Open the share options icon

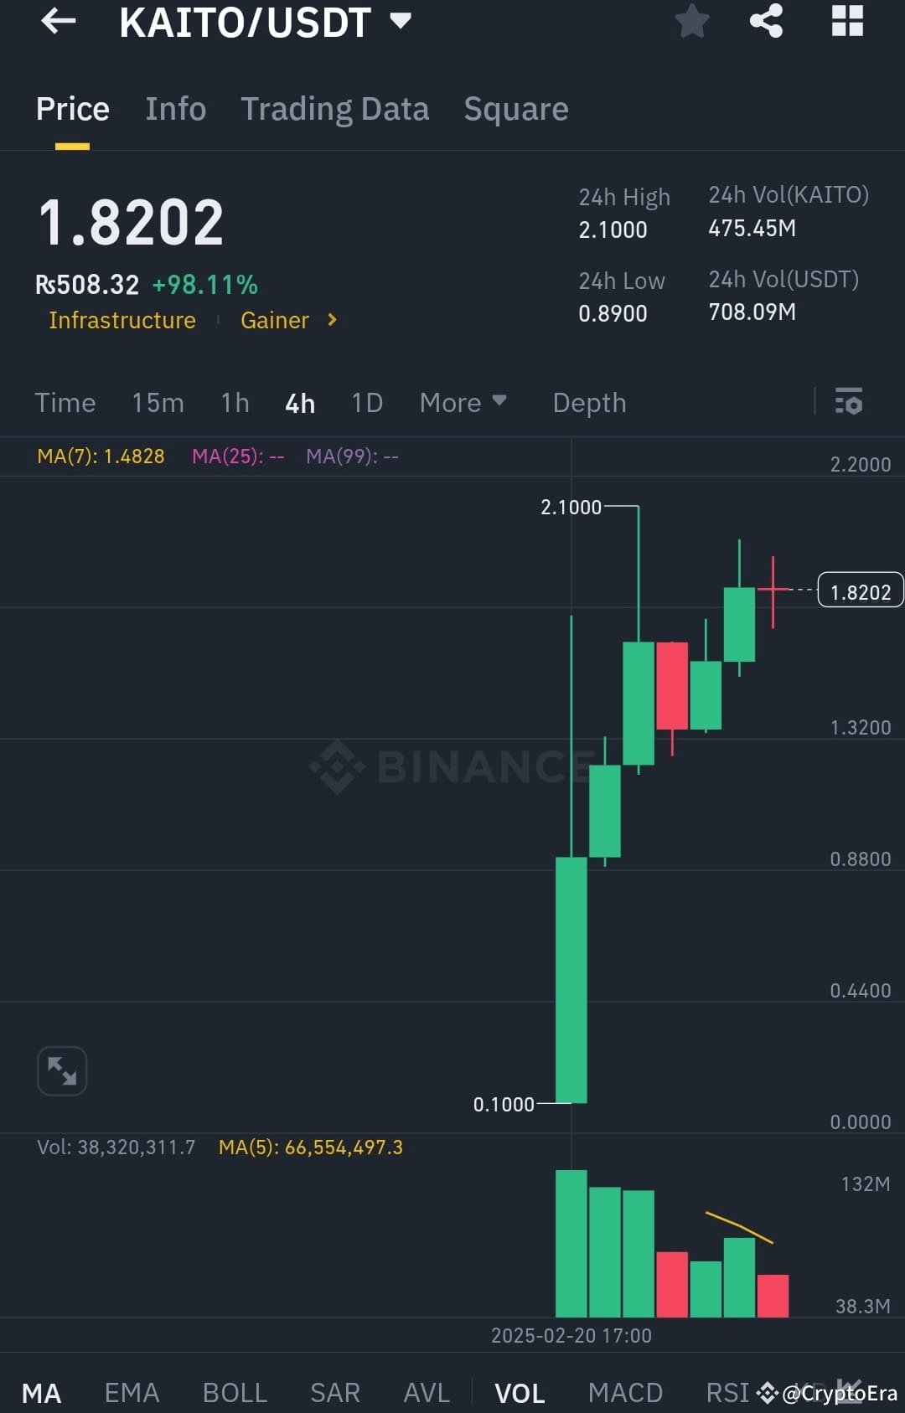tap(765, 23)
